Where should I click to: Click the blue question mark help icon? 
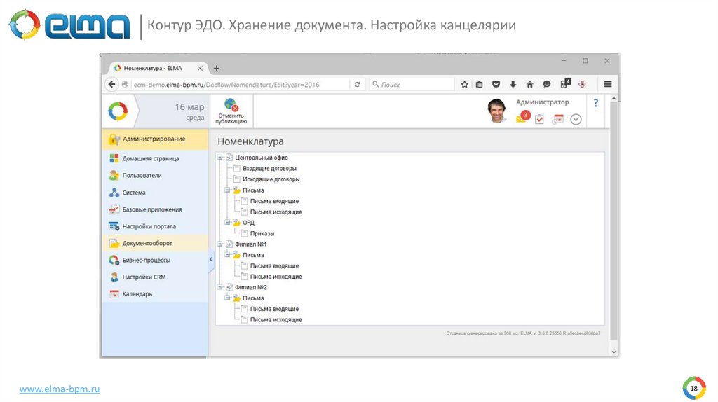pyautogui.click(x=596, y=103)
